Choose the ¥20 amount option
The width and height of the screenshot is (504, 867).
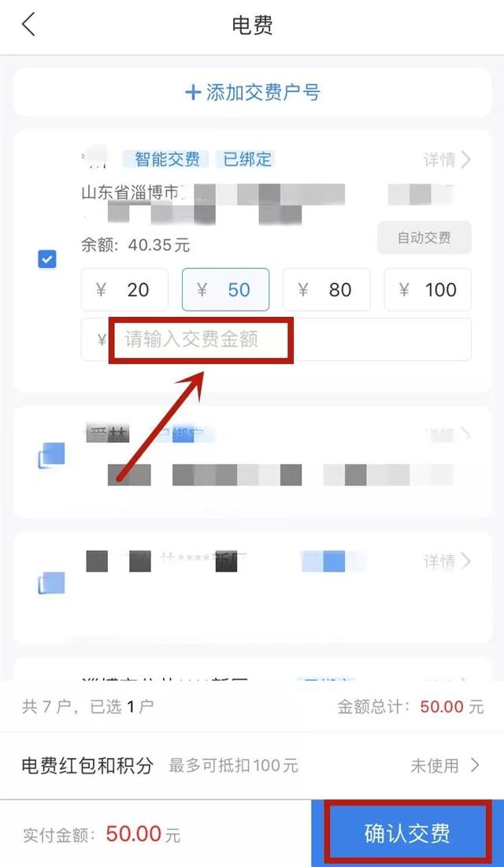[125, 290]
